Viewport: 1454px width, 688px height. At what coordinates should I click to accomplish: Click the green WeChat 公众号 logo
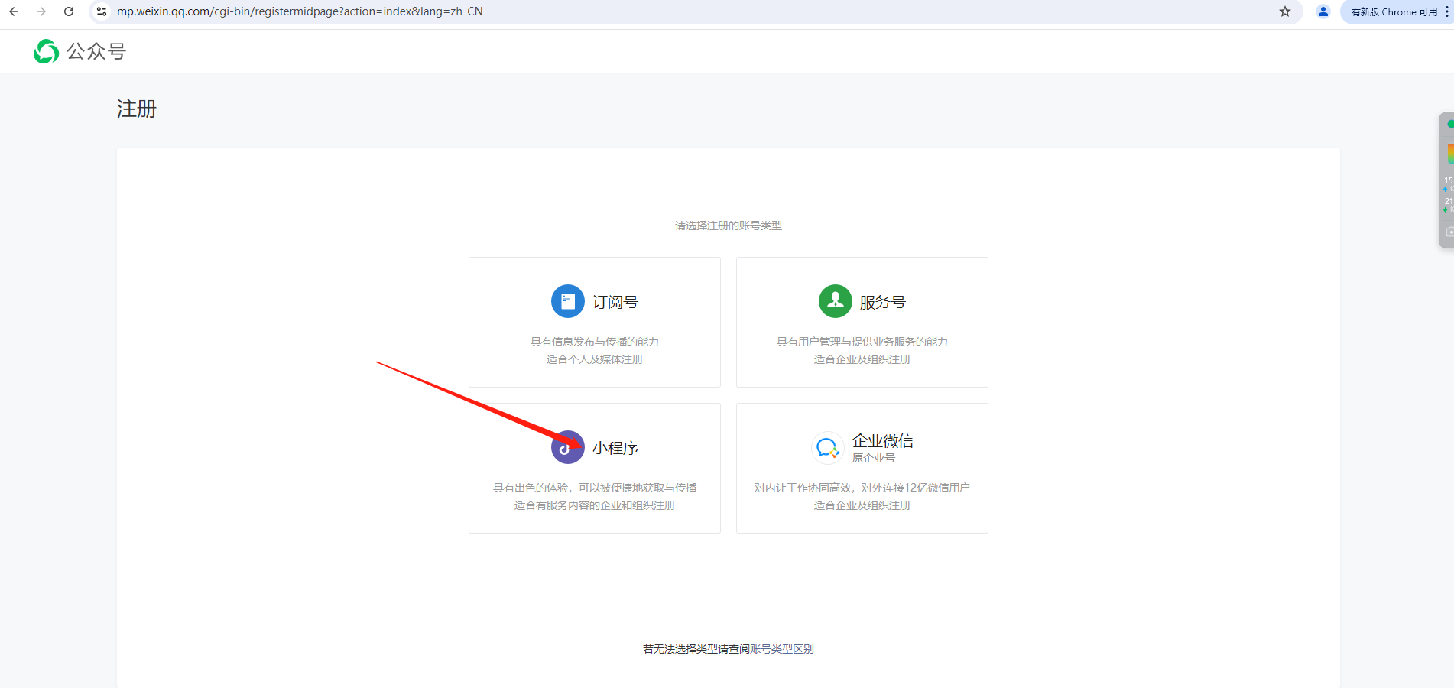tap(47, 51)
